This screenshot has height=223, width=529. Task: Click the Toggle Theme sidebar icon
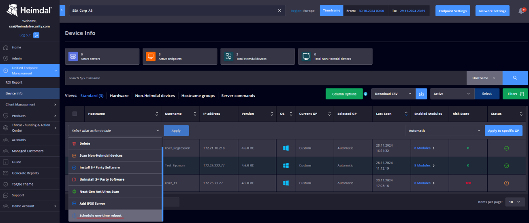tap(6, 184)
